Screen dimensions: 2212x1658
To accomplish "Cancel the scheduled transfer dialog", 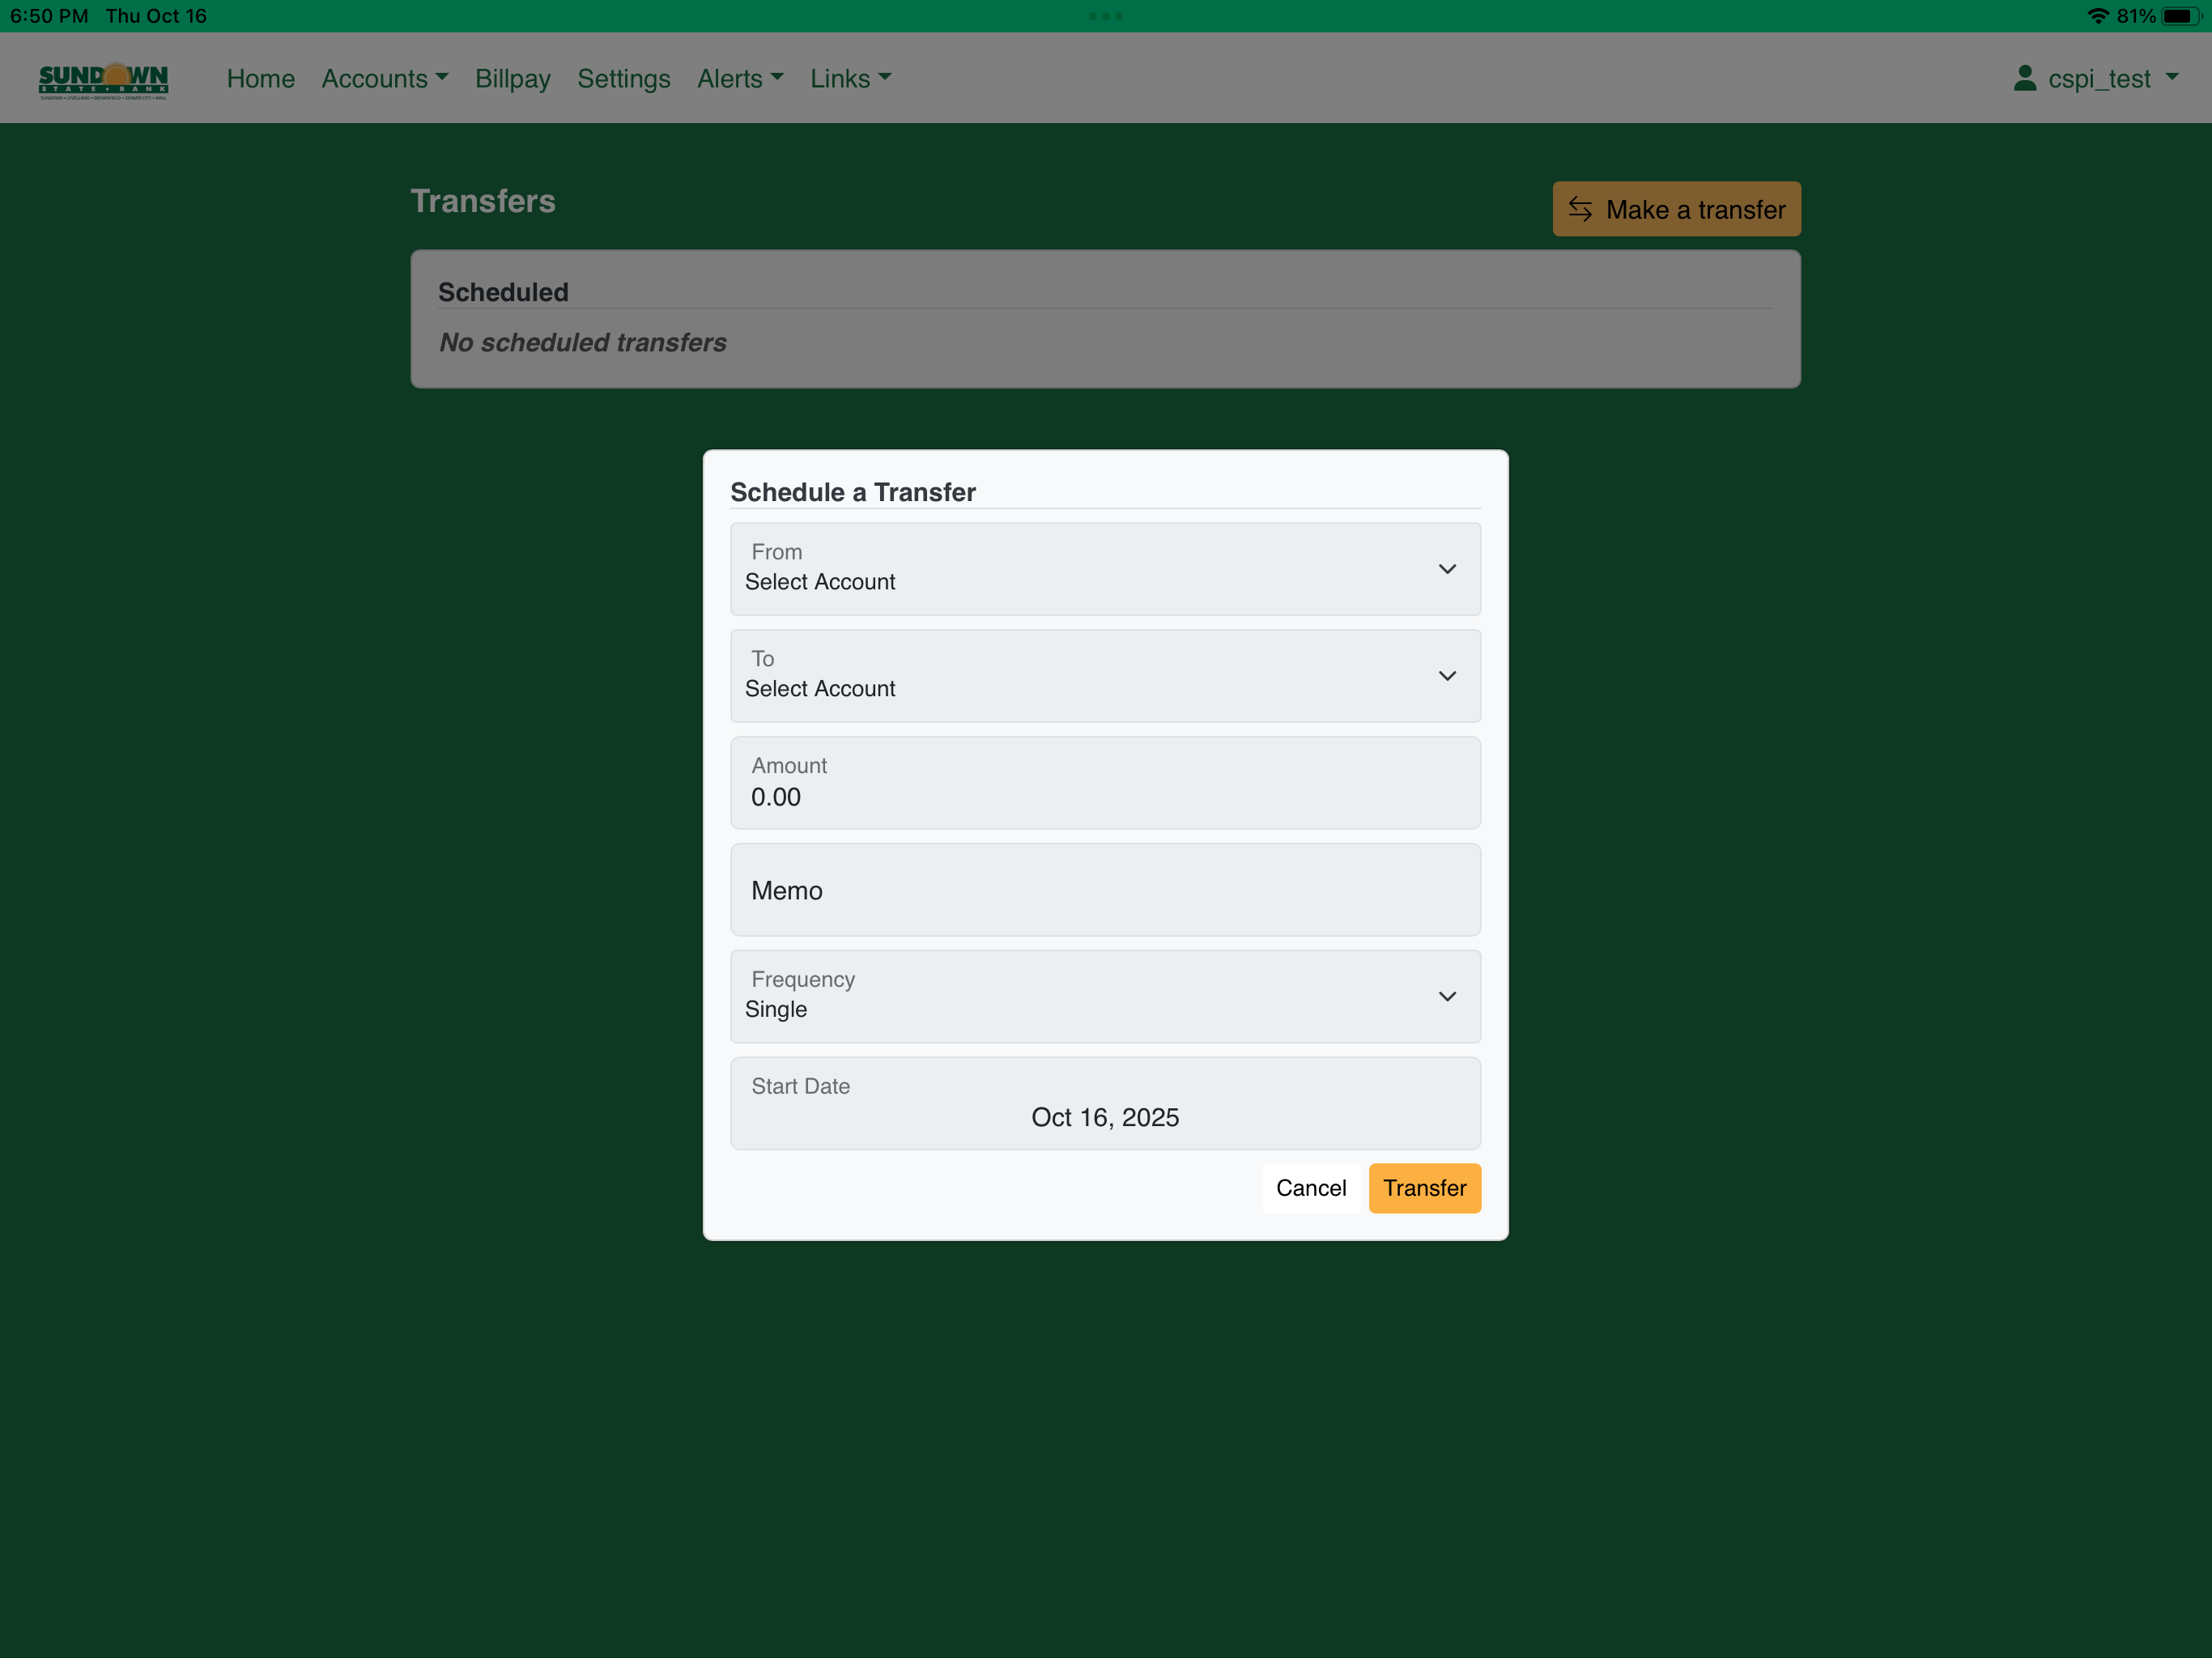I will 1311,1188.
